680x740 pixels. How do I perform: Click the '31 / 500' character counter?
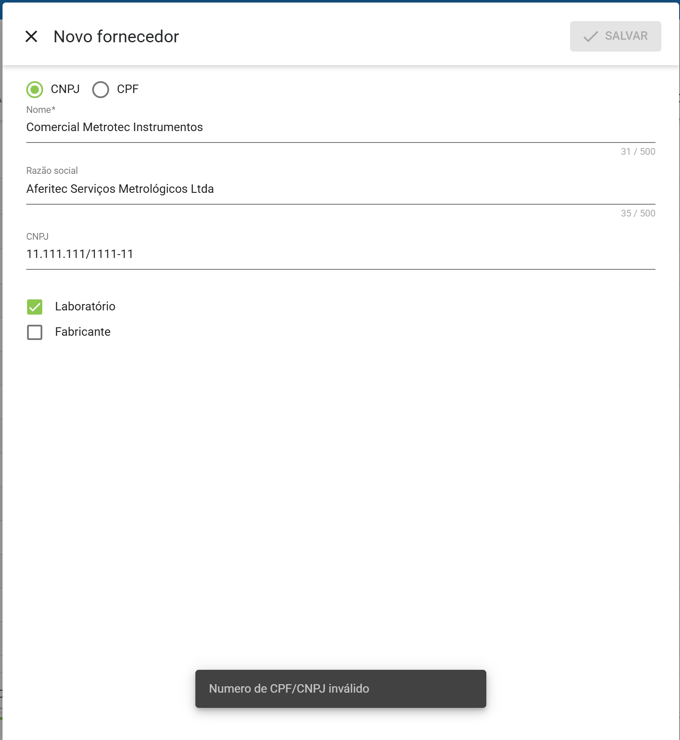coord(638,151)
